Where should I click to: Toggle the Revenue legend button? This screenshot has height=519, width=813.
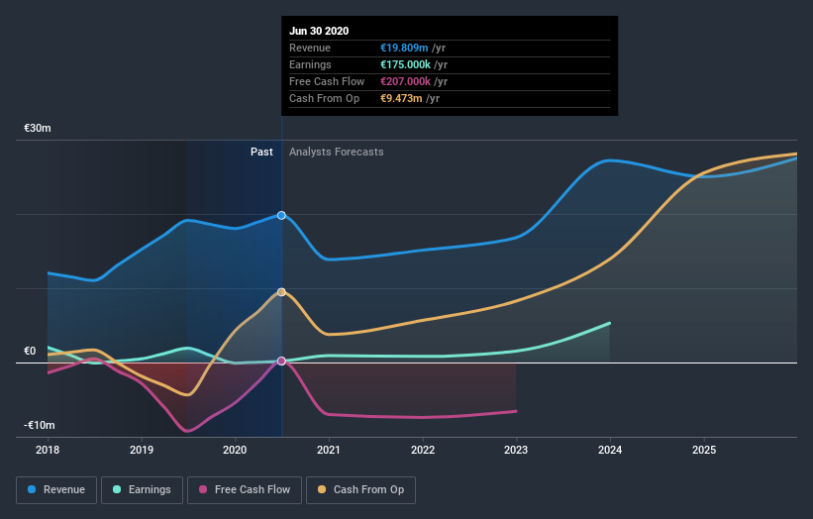[56, 490]
